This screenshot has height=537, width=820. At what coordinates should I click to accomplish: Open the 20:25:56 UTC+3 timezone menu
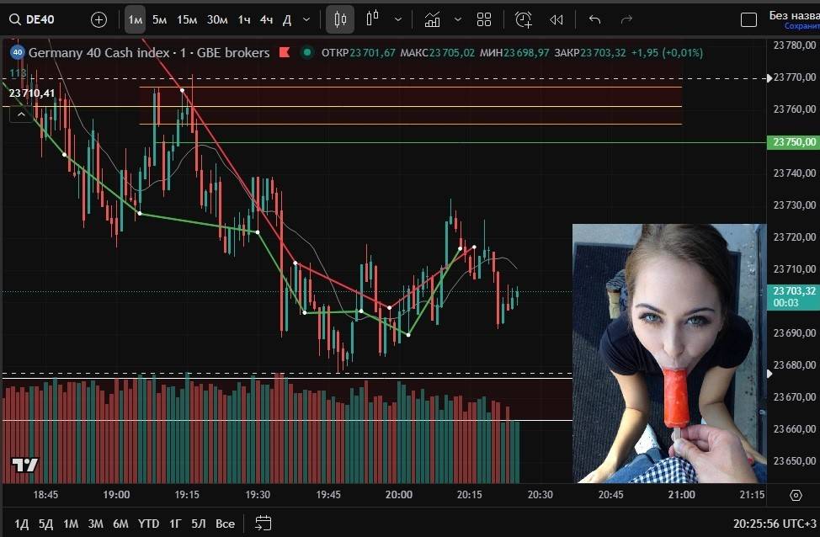[775, 524]
